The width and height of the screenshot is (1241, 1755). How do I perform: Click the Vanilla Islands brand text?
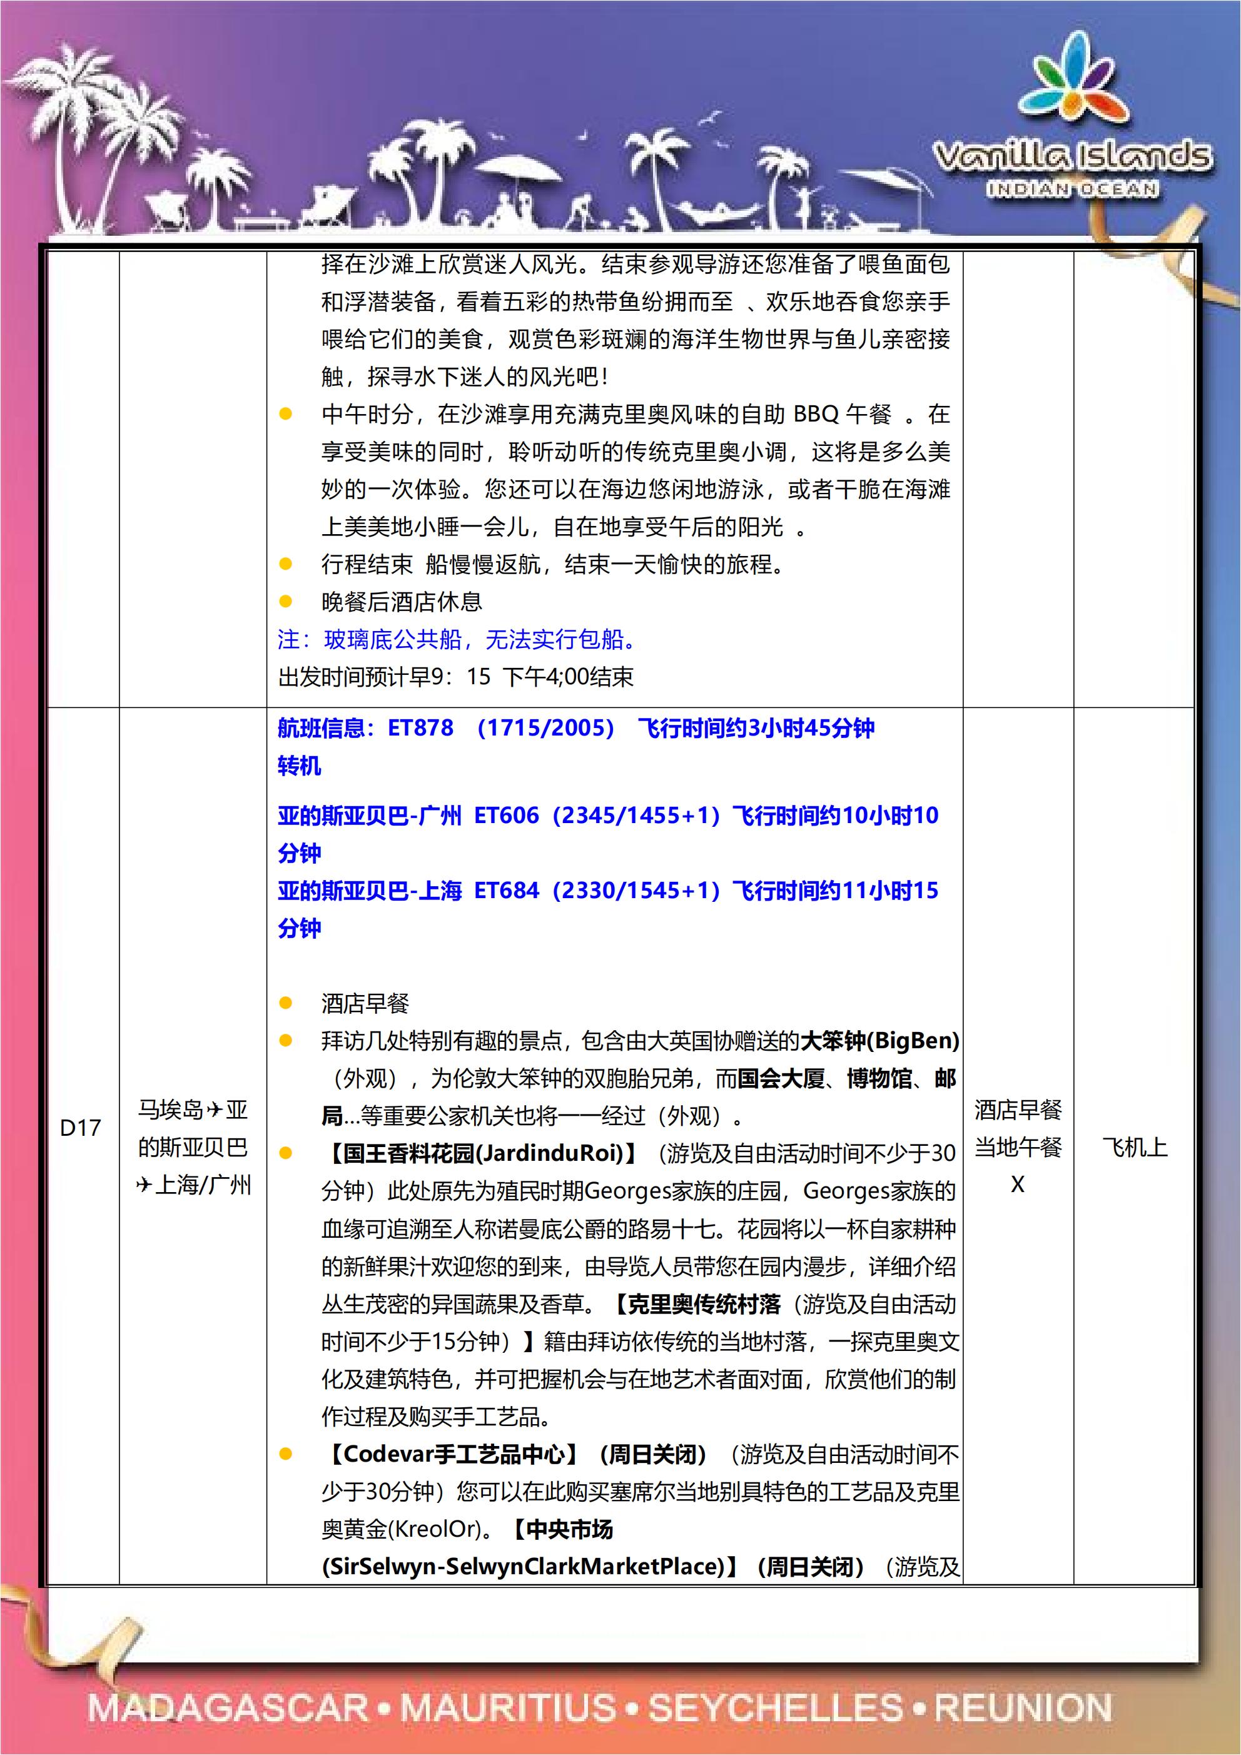click(x=1073, y=156)
